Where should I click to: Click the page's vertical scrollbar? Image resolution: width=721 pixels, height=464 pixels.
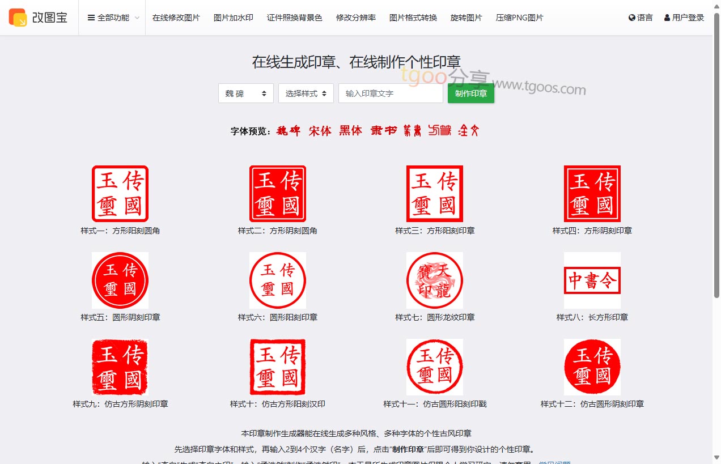tap(716, 153)
